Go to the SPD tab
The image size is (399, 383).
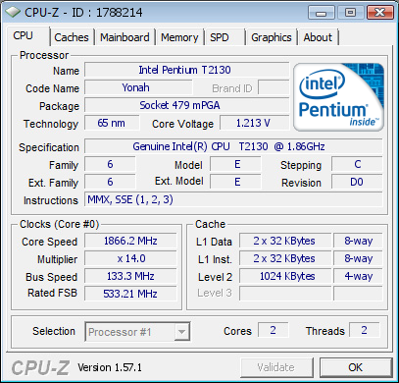tap(224, 37)
